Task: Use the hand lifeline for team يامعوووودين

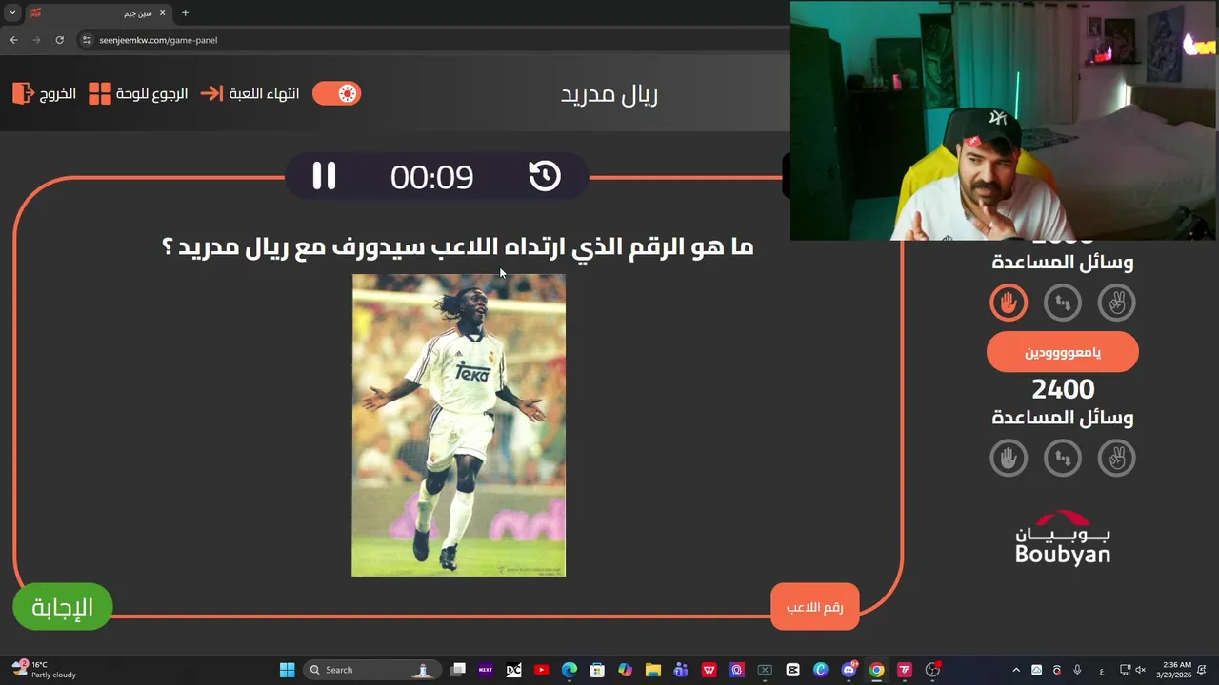Action: tap(1009, 459)
